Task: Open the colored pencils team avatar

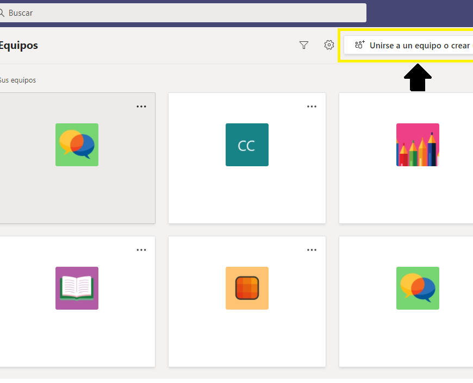Action: pos(418,145)
